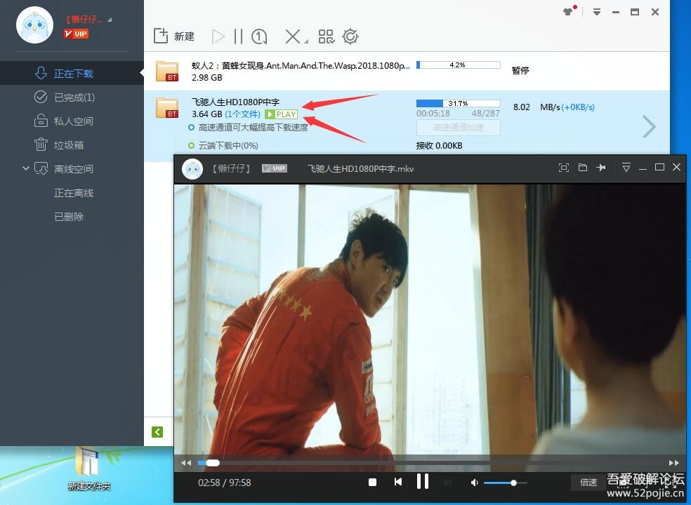Pause the playing 飞驰人生 video
Image resolution: width=691 pixels, height=505 pixels.
[x=423, y=482]
